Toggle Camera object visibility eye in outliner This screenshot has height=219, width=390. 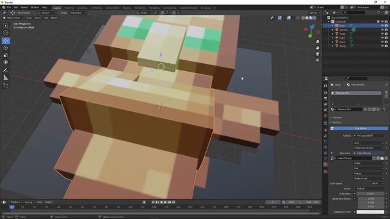tap(382, 30)
